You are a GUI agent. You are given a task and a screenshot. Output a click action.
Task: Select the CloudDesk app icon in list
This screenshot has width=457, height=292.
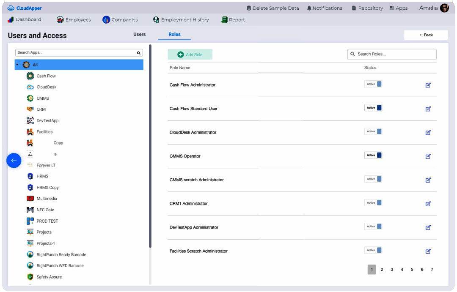(30, 87)
